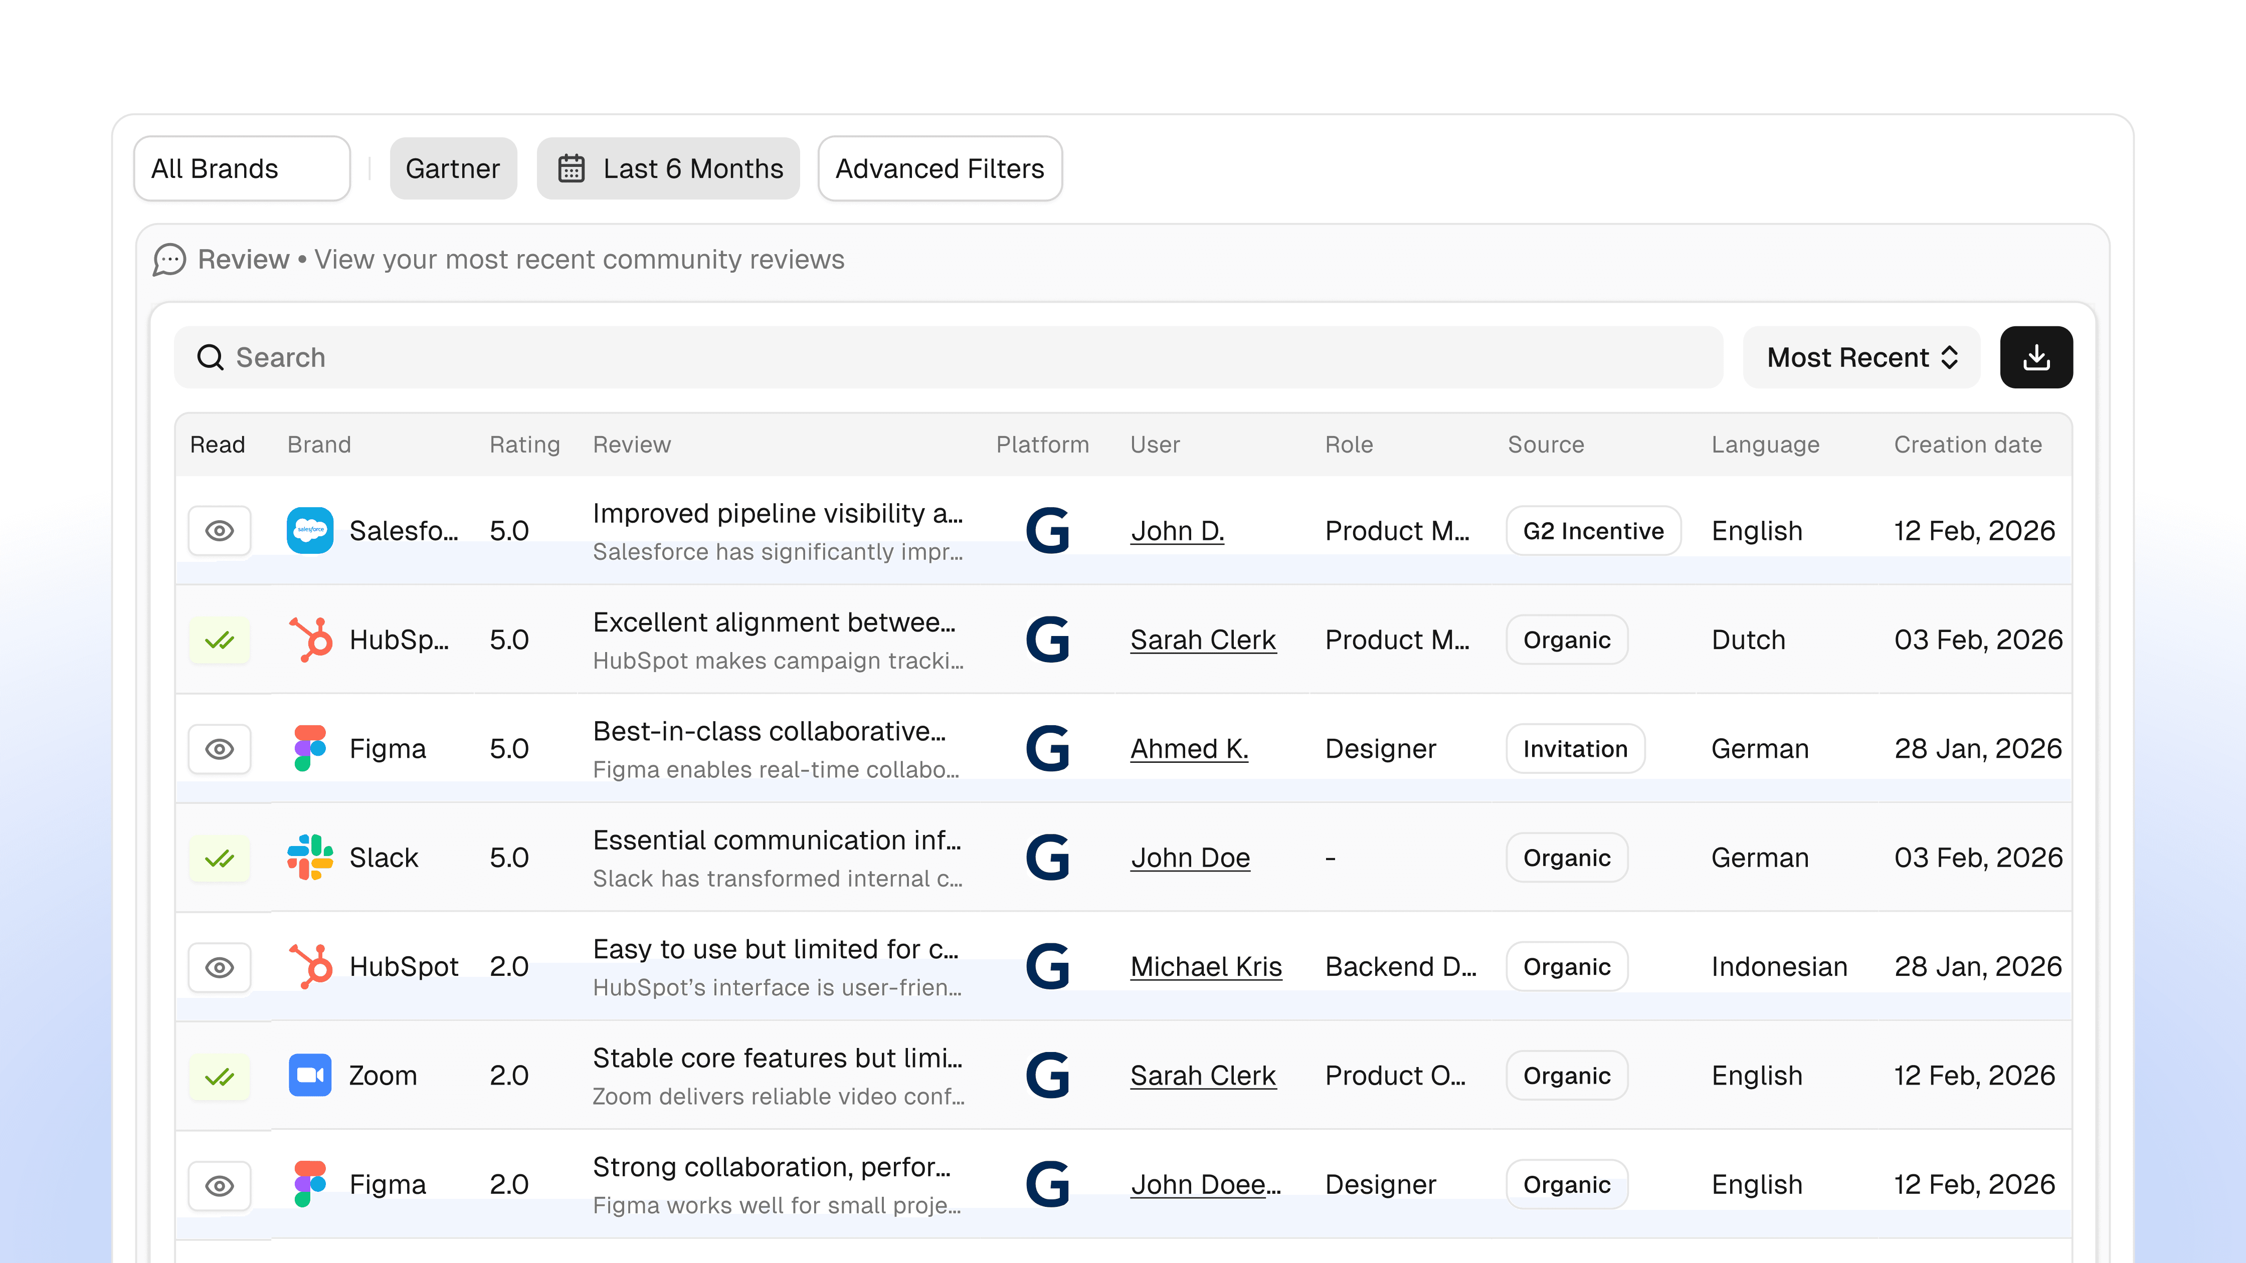Click the Slack brand logo icon
The image size is (2246, 1263).
309,858
